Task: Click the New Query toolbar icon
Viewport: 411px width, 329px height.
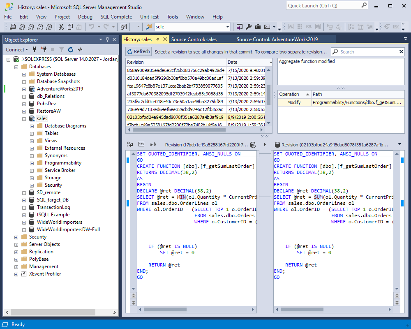Action: coord(13,27)
